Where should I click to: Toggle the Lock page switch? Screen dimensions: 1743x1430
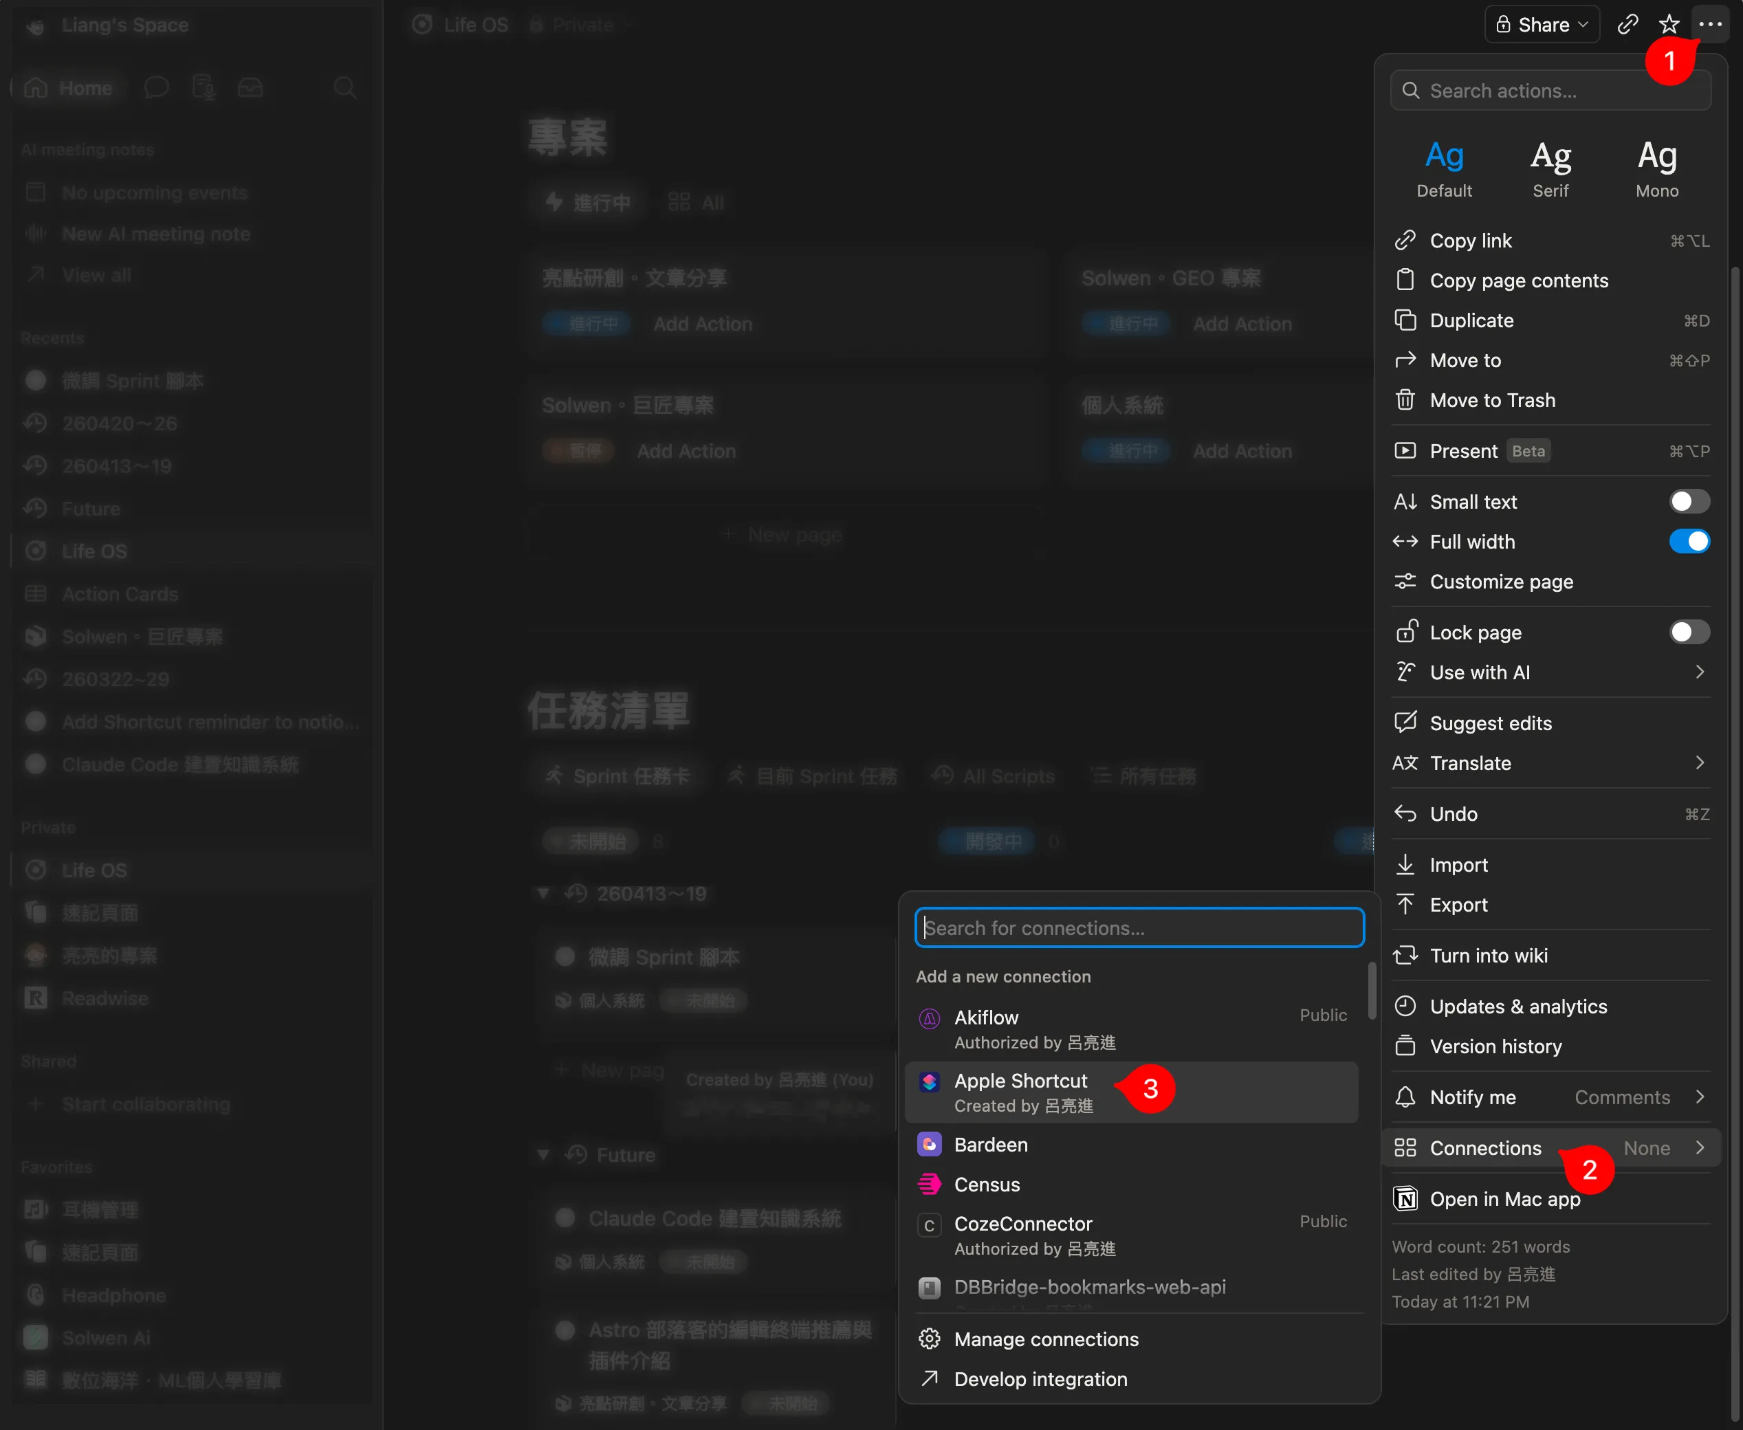point(1689,632)
